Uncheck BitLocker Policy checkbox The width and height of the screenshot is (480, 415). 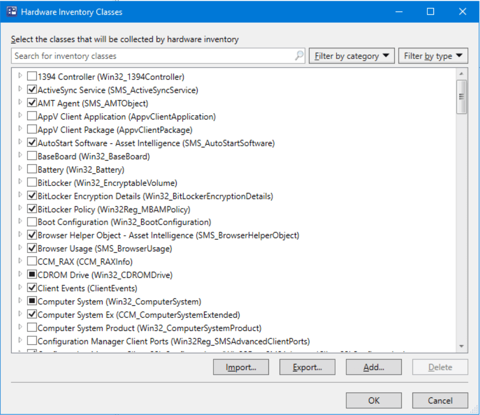32,209
